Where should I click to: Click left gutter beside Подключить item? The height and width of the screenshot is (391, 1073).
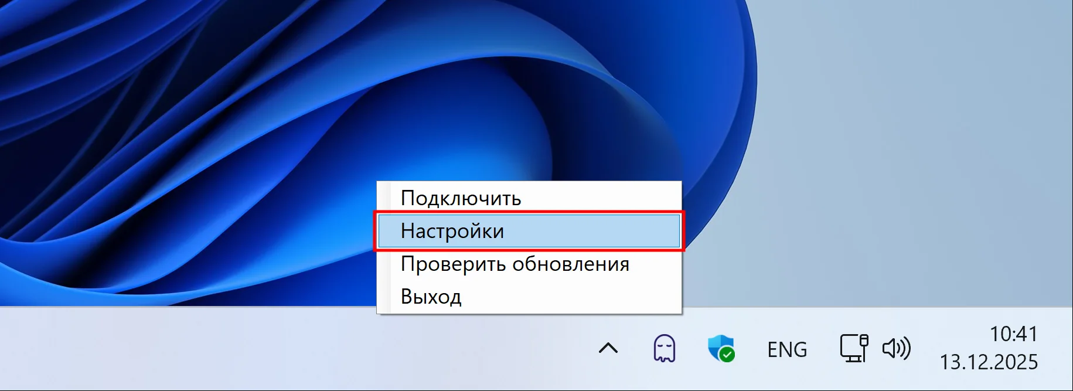[x=384, y=198]
